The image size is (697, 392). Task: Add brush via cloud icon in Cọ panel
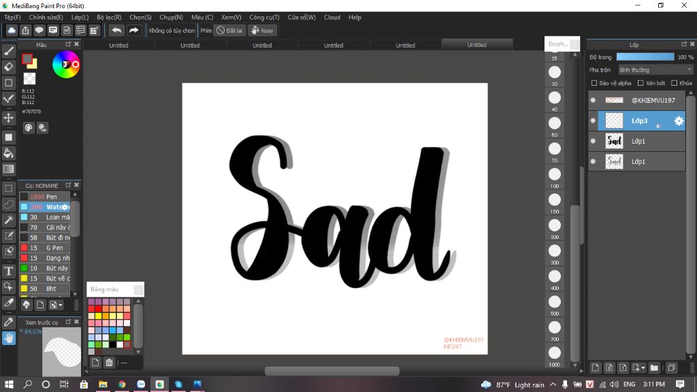[x=27, y=305]
